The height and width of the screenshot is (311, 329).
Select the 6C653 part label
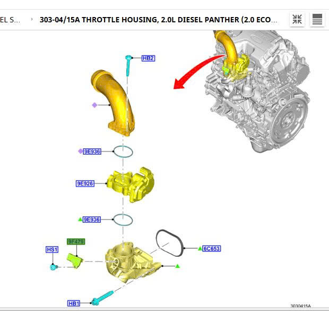211,248
